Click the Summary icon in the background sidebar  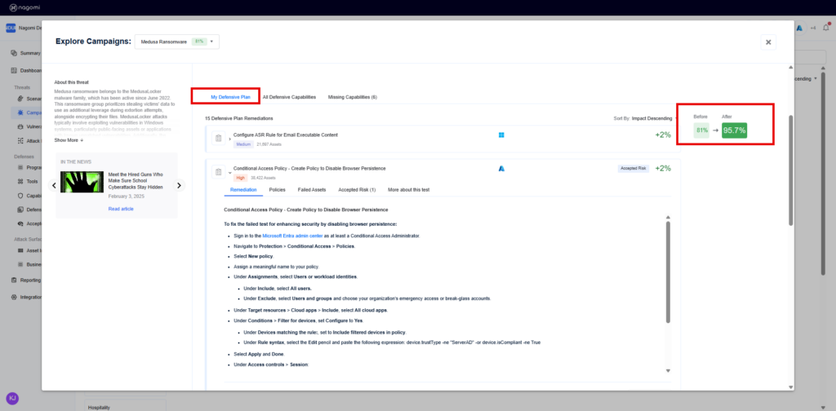pyautogui.click(x=15, y=53)
